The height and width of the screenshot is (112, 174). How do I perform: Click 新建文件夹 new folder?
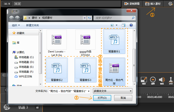point(32,25)
